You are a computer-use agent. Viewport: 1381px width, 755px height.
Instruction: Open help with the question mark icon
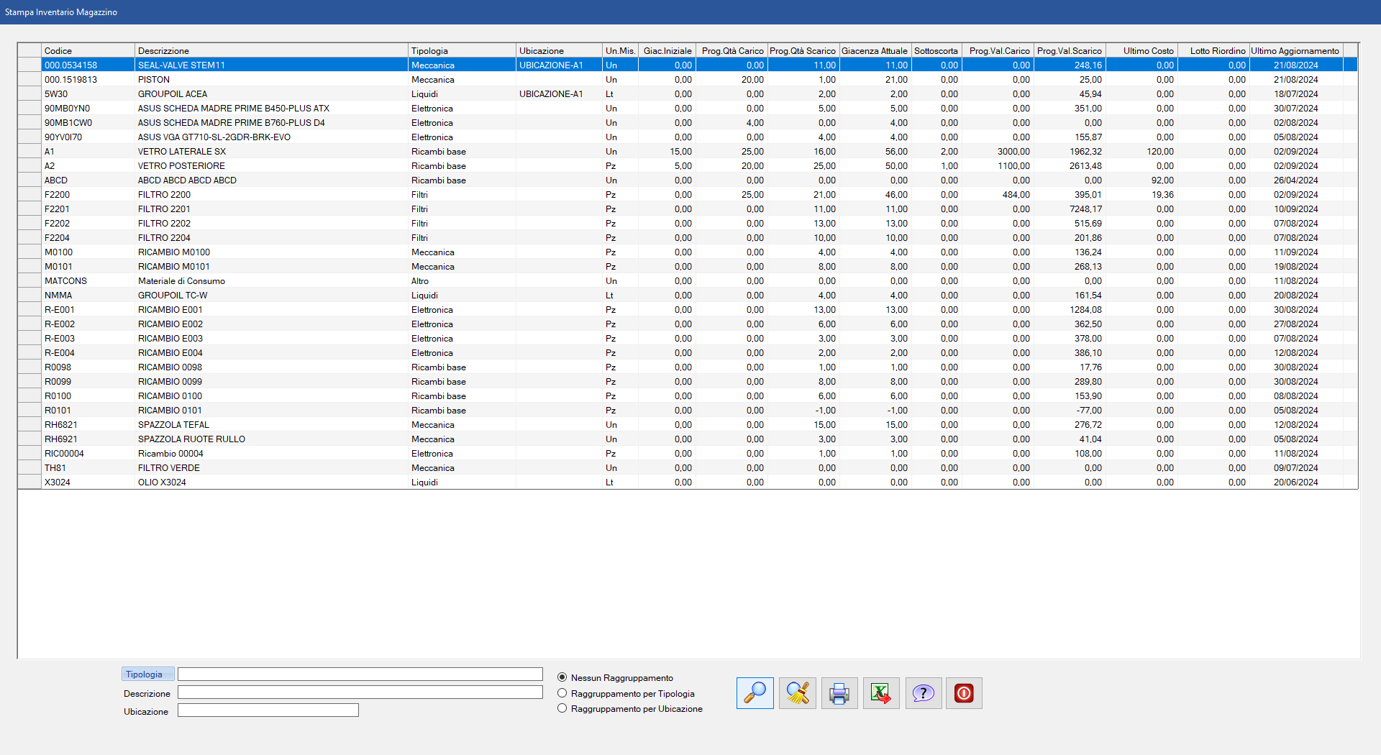(924, 693)
